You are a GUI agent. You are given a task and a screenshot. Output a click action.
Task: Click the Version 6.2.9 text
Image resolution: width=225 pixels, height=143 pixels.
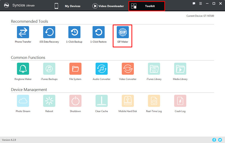pyautogui.click(x=9, y=140)
